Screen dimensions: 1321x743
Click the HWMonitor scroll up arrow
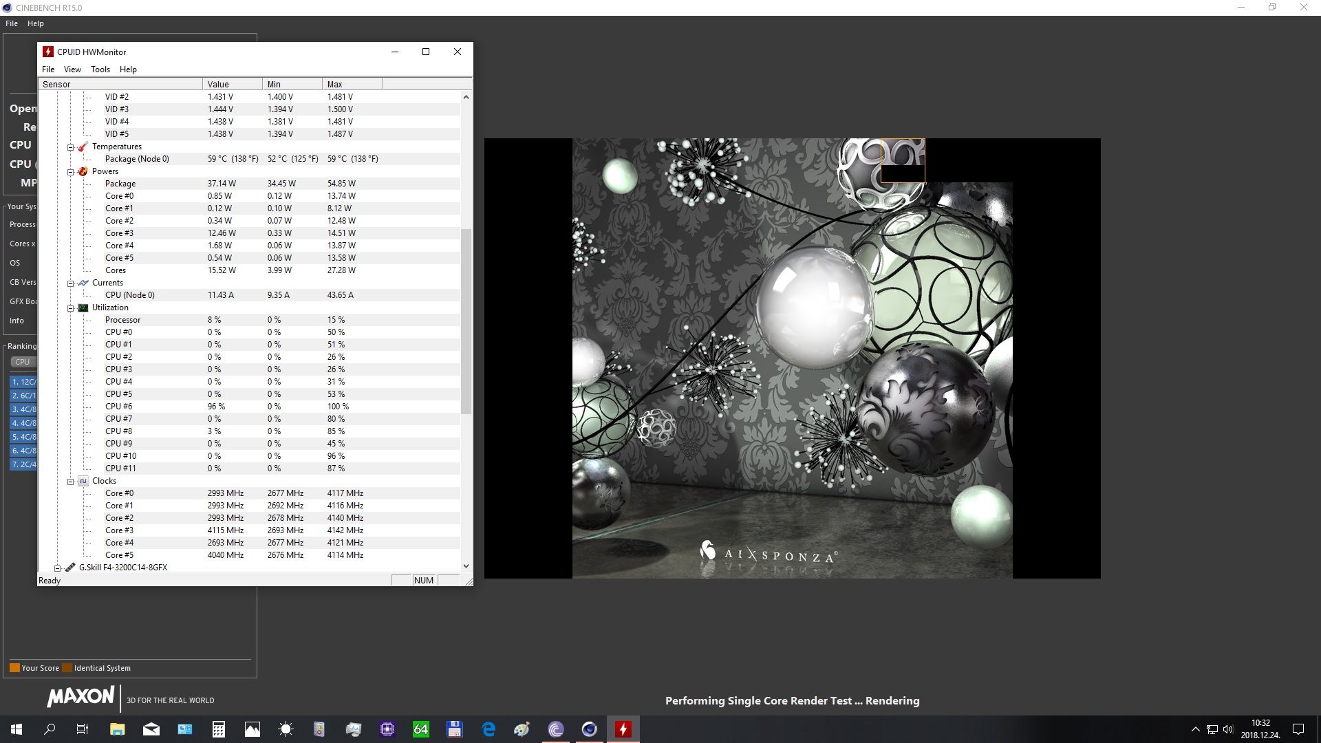tap(466, 97)
